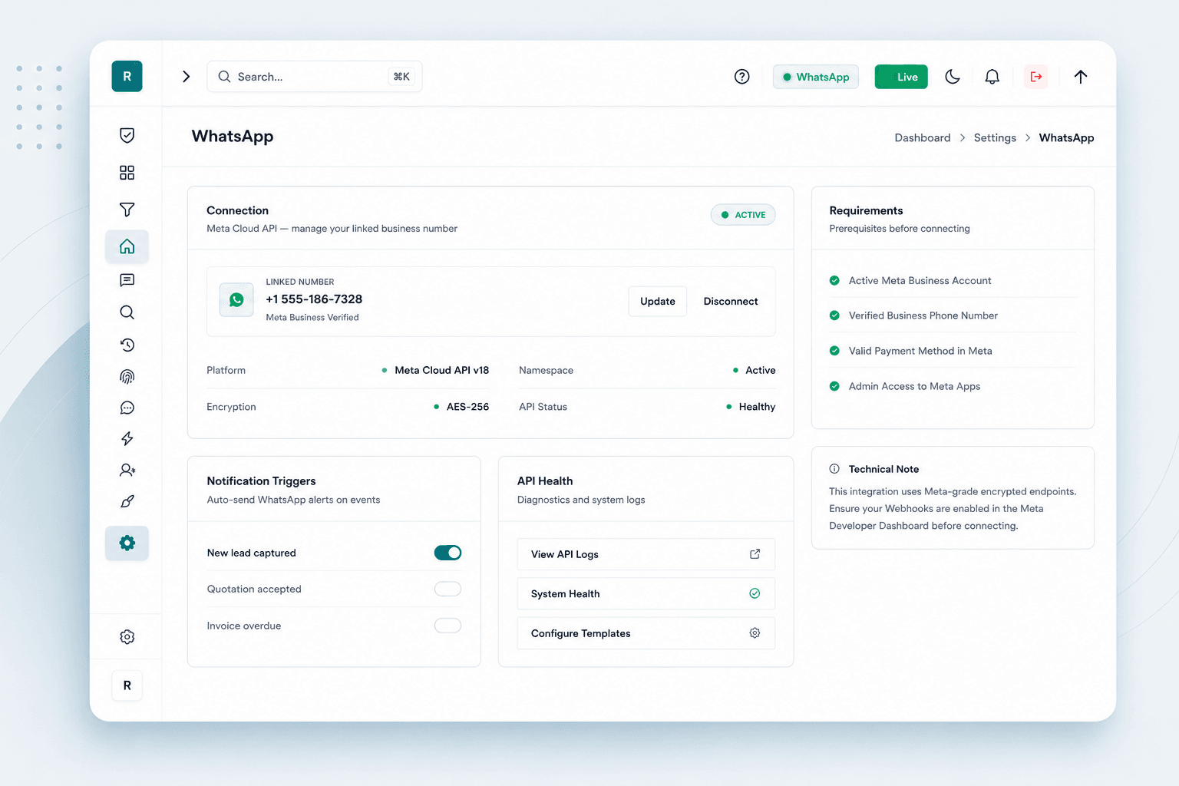Select the funnel filter sidebar icon

(x=127, y=210)
